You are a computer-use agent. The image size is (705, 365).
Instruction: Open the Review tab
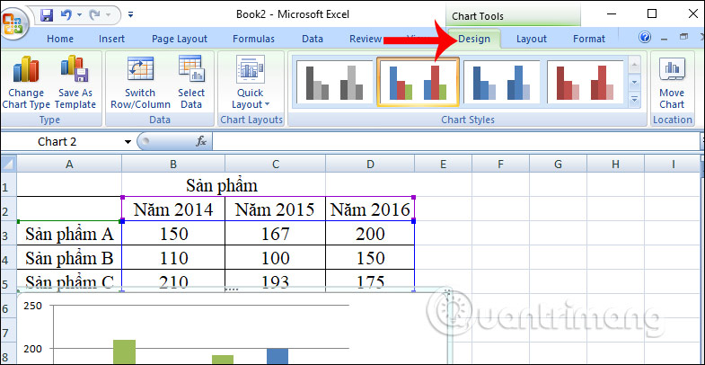[x=366, y=40]
